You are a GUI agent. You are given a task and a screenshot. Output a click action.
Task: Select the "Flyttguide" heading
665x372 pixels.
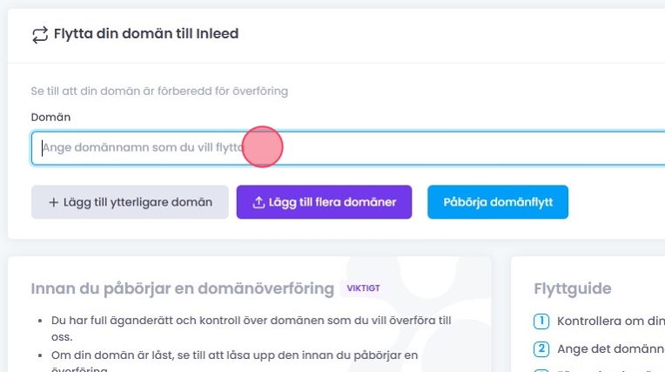click(x=572, y=288)
